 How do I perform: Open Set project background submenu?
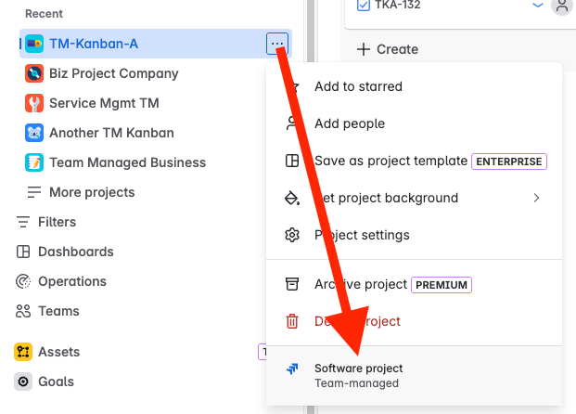click(x=414, y=198)
